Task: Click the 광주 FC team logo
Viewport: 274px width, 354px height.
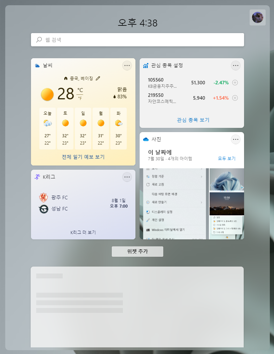Action: click(44, 198)
